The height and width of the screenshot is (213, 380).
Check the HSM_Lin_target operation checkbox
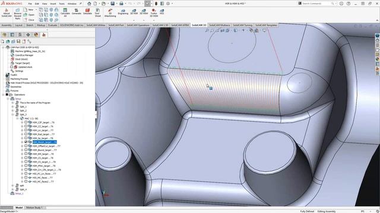click(x=26, y=130)
